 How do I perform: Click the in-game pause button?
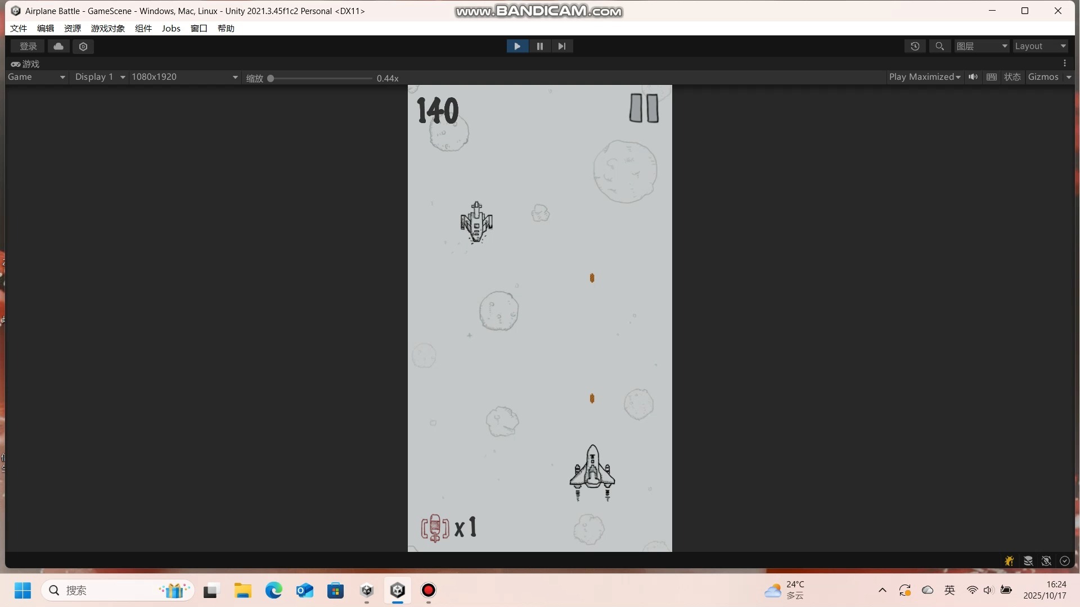pos(643,108)
